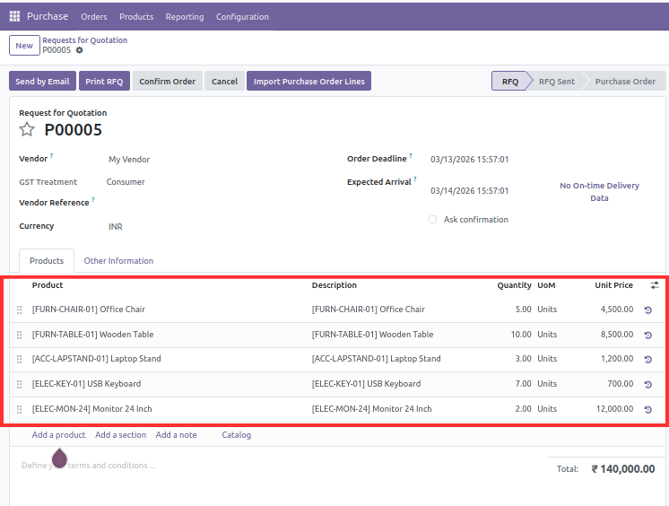Image resolution: width=669 pixels, height=506 pixels.
Task: Click history icon on Office Chair line
Action: 648,310
